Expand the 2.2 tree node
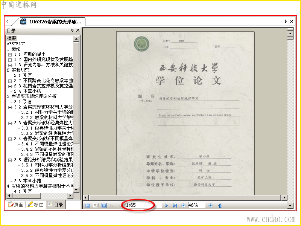 [10, 81]
